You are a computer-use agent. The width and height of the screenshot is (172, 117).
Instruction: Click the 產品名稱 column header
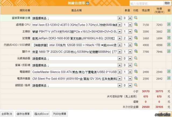tap(76, 10)
